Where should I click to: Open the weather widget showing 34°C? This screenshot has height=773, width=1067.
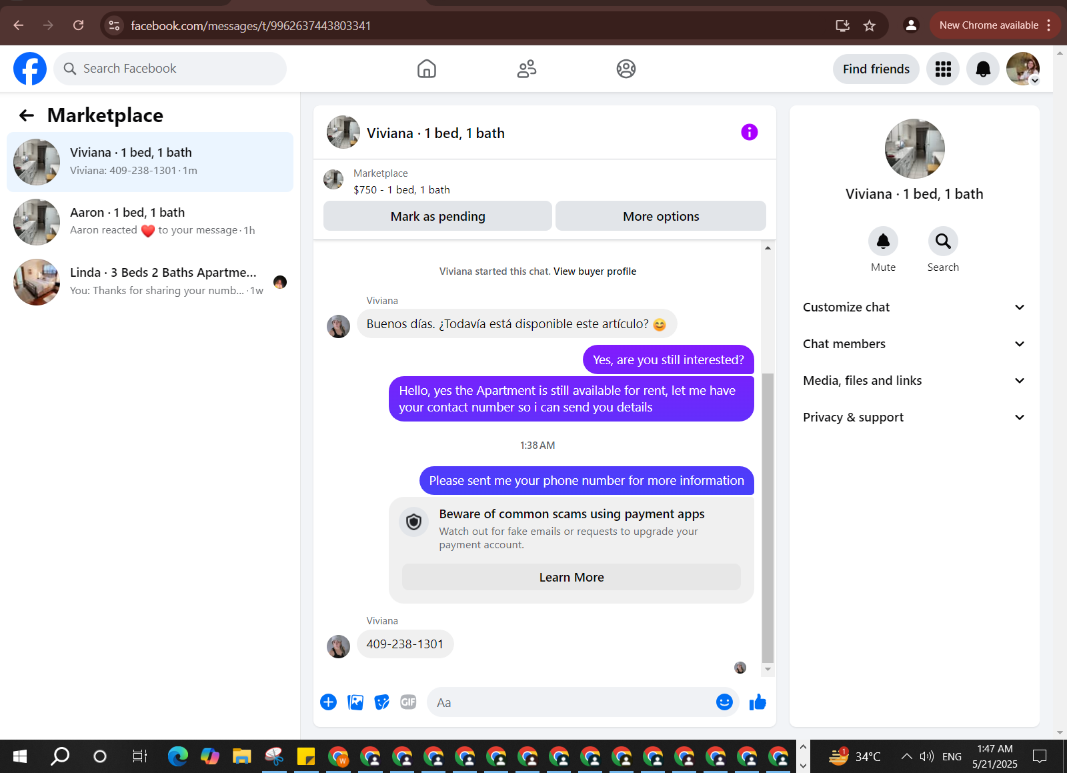854,756
